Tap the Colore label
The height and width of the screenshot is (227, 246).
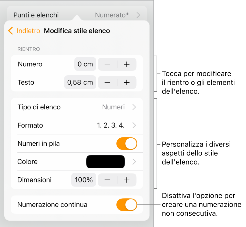tap(27, 162)
